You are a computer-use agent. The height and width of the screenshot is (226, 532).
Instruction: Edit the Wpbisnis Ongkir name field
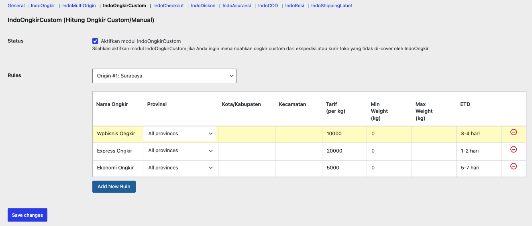click(118, 134)
